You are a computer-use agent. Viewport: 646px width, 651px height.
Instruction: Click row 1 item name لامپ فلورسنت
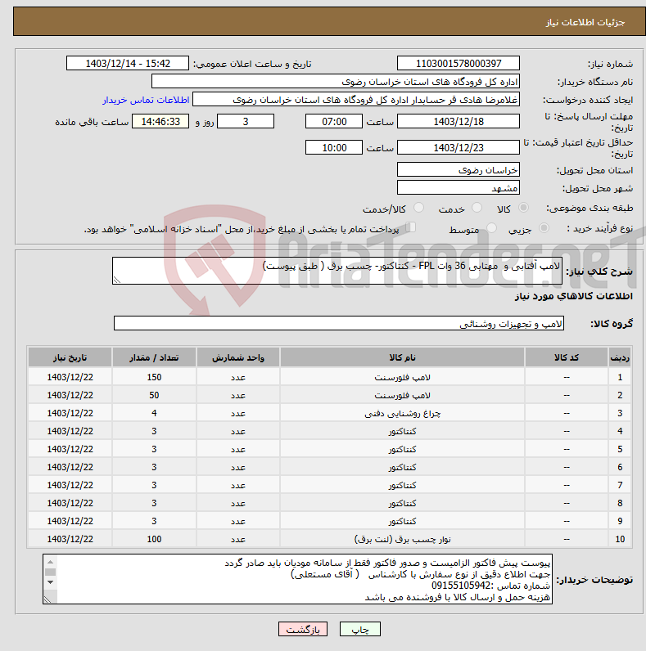pos(402,377)
